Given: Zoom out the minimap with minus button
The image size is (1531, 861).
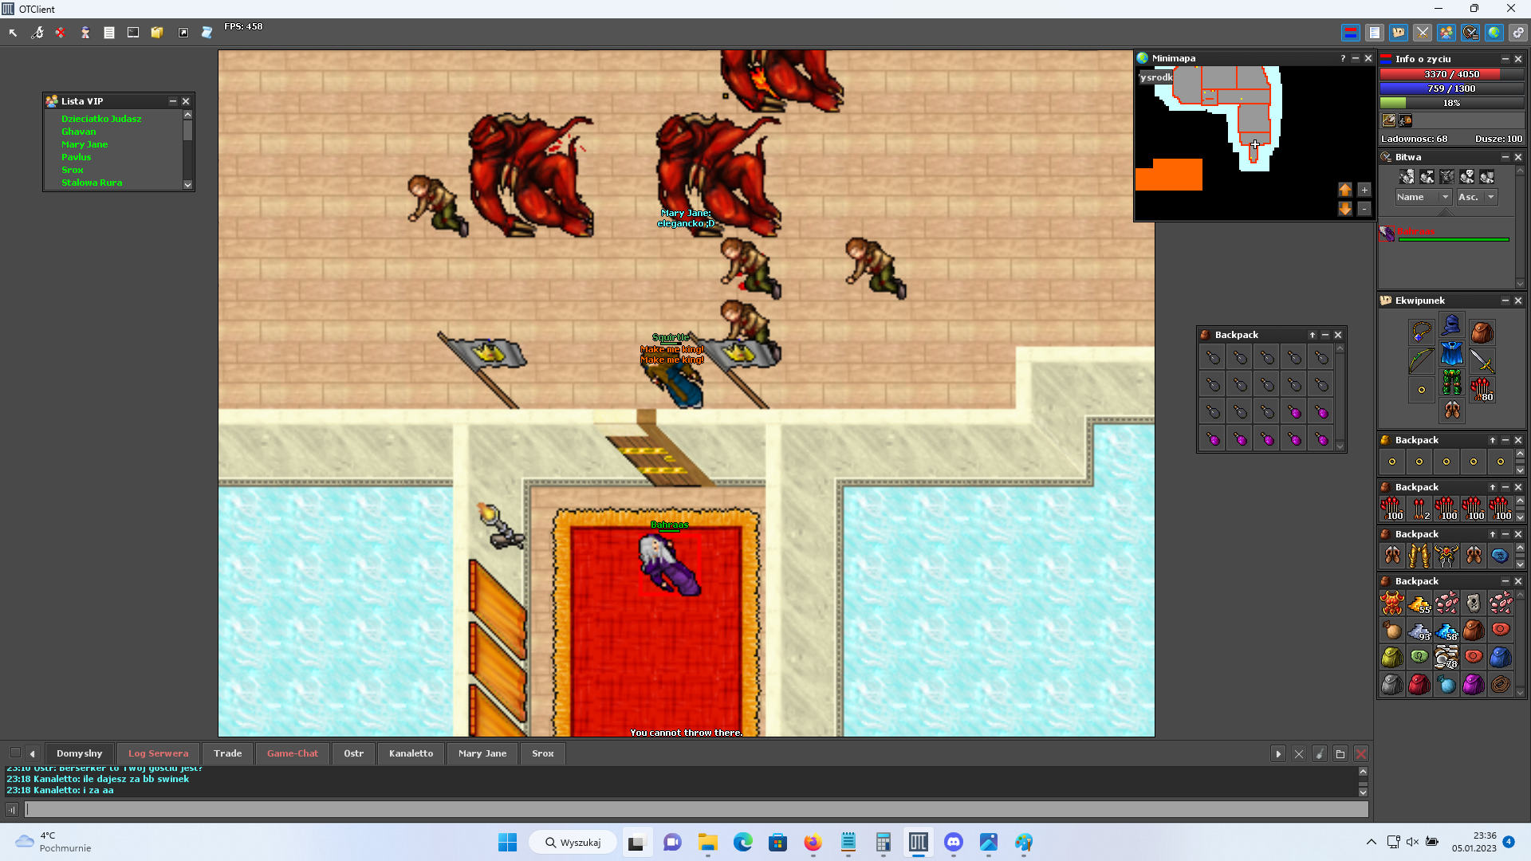Looking at the screenshot, I should coord(1364,209).
